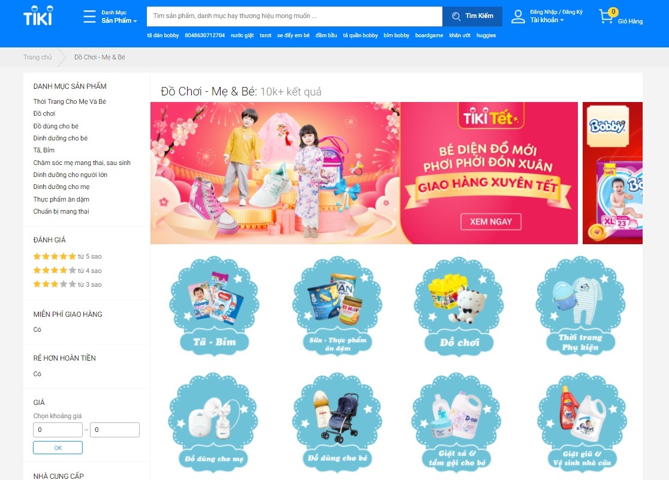Click the Tìm Kiếm search button
Image resolution: width=669 pixels, height=480 pixels.
pos(472,16)
